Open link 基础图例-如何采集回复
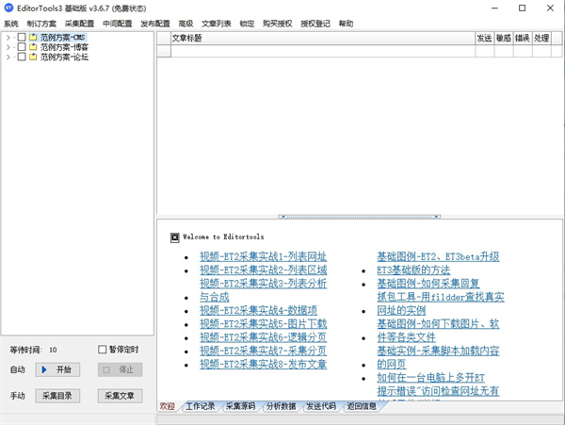Viewport: 565px width, 425px height. coord(428,284)
